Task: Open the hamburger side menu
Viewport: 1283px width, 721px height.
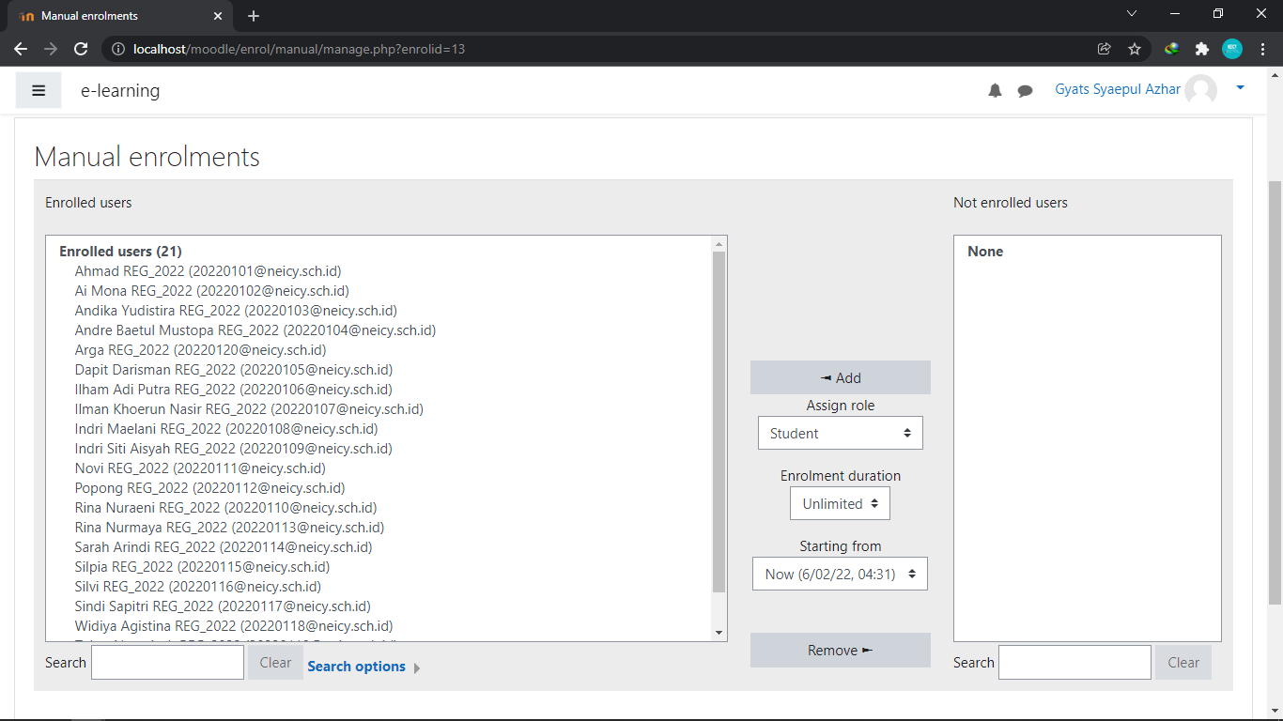Action: click(39, 90)
